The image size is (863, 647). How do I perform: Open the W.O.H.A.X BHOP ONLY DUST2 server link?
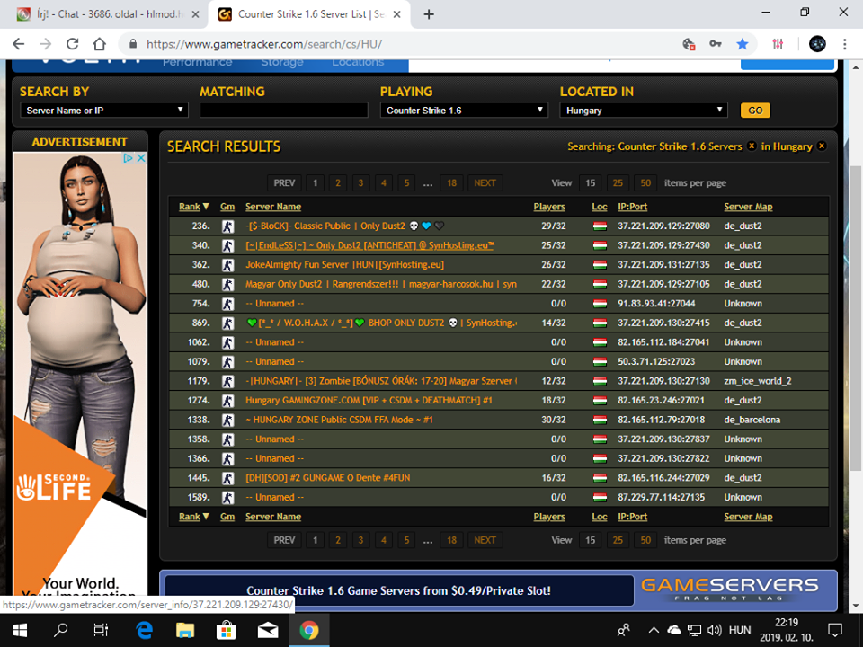pyautogui.click(x=382, y=323)
